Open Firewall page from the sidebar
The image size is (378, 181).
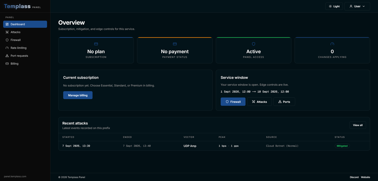(x=25, y=40)
